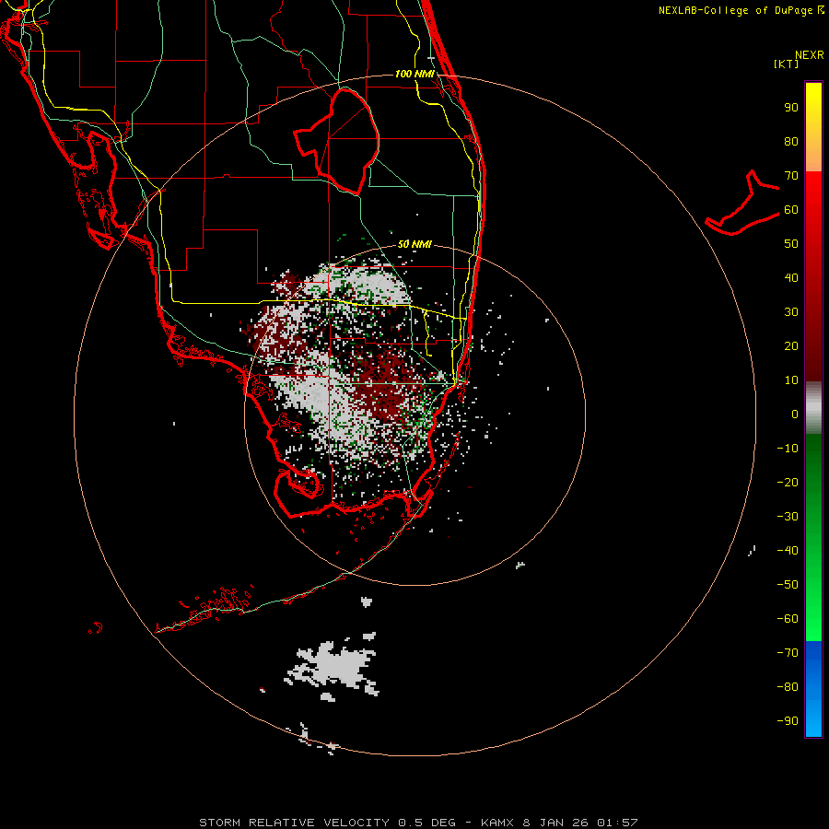Click the NEXR label at top right
The image size is (829, 829).
pos(809,55)
